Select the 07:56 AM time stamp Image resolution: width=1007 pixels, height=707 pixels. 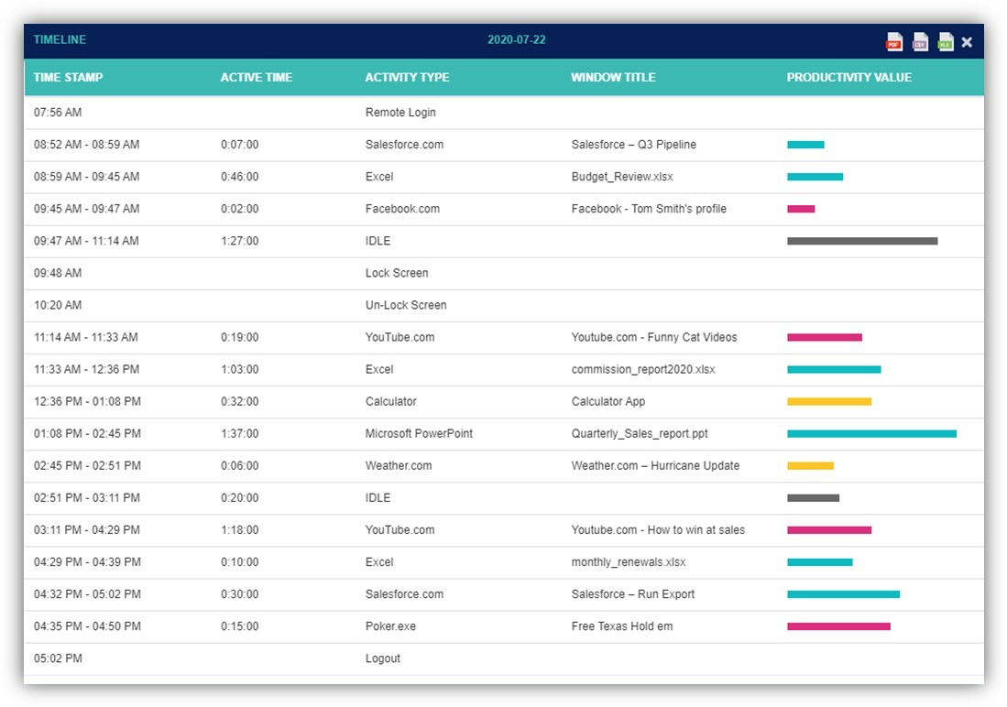click(x=58, y=113)
